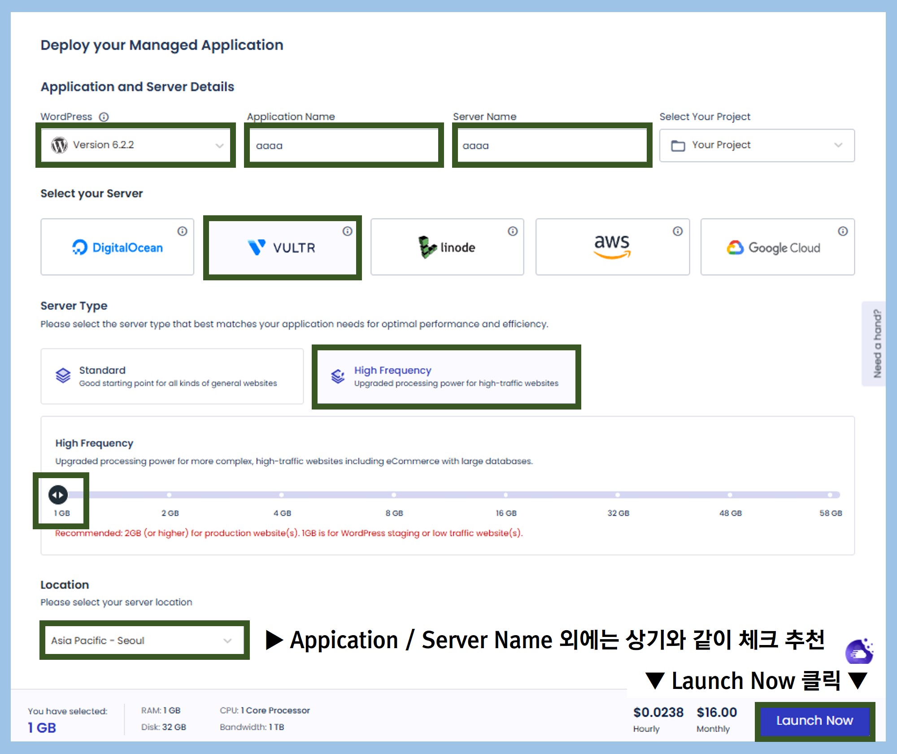
Task: Set the server size slider to 8 GB
Action: pyautogui.click(x=394, y=495)
